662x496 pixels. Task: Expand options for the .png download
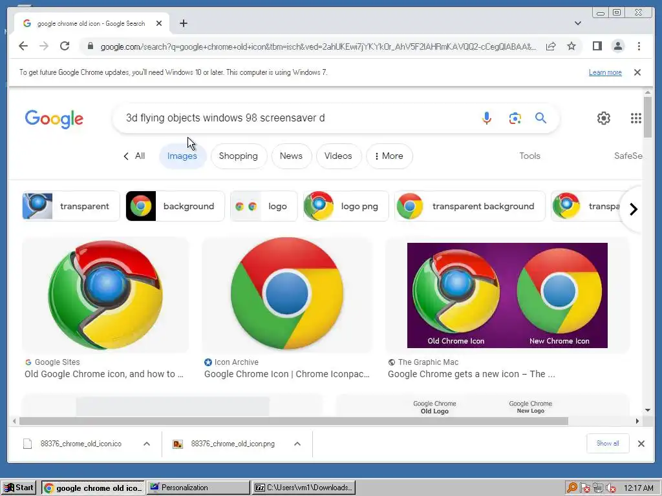pyautogui.click(x=297, y=444)
